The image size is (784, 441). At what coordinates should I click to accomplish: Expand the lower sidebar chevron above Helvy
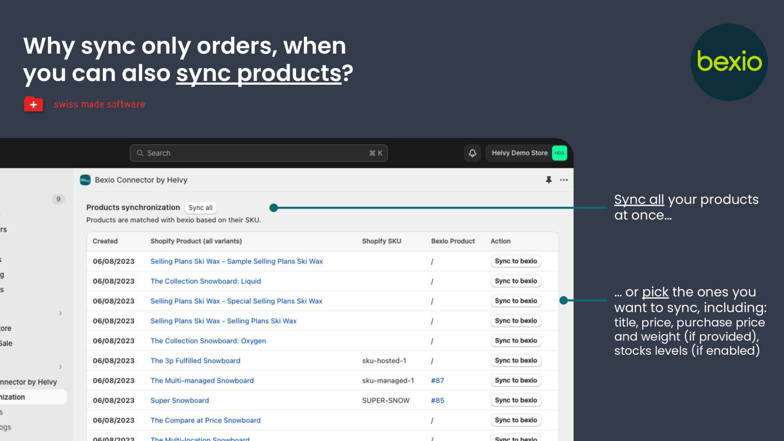click(60, 367)
